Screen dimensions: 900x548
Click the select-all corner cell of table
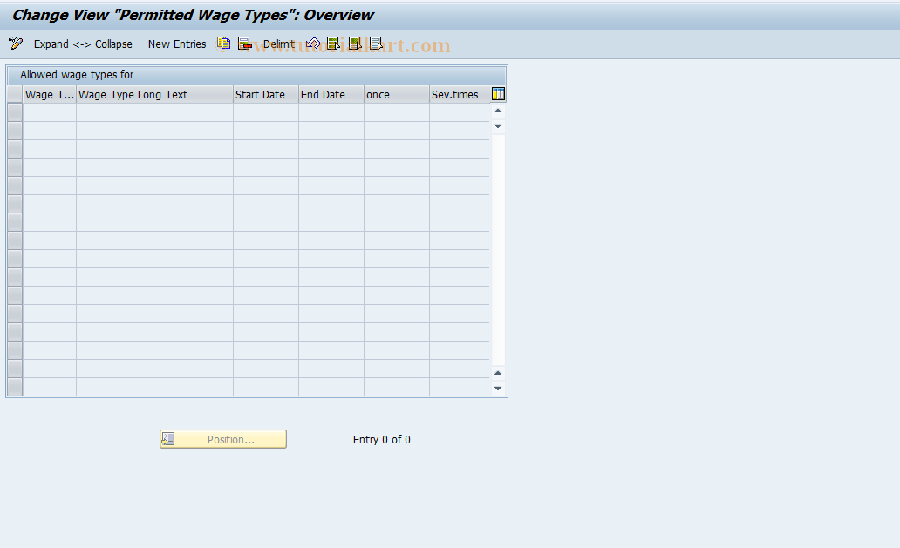point(15,95)
